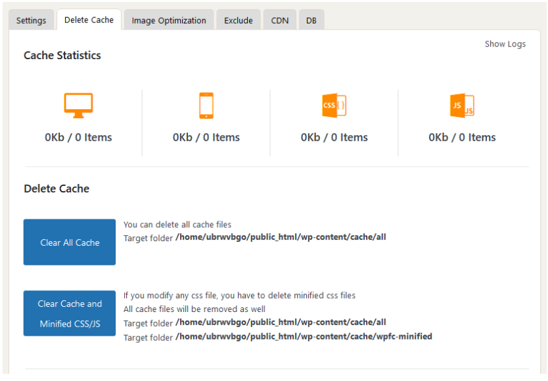This screenshot has height=381, width=548.
Task: Click the wpfc-minified target folder path
Action: [304, 336]
